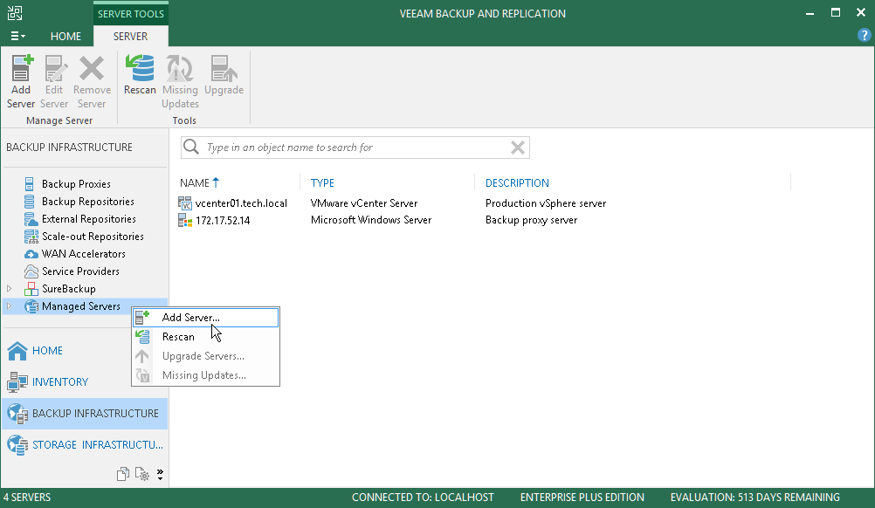875x508 pixels.
Task: Open the STORAGE INFRASTRUCTURE navigation view
Action: pyautogui.click(x=84, y=445)
